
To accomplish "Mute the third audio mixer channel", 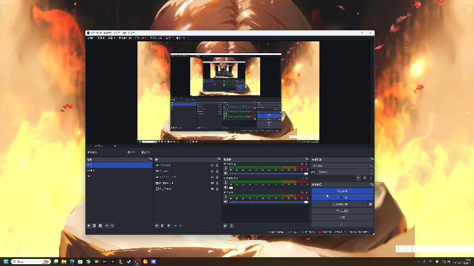I will 226,202.
